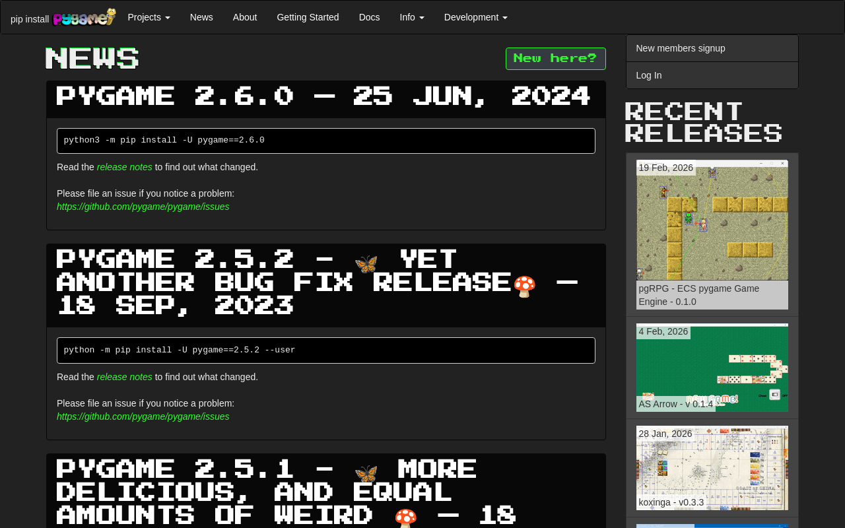Open release notes link for pygame 2.6.0
The height and width of the screenshot is (528, 845).
tap(124, 167)
